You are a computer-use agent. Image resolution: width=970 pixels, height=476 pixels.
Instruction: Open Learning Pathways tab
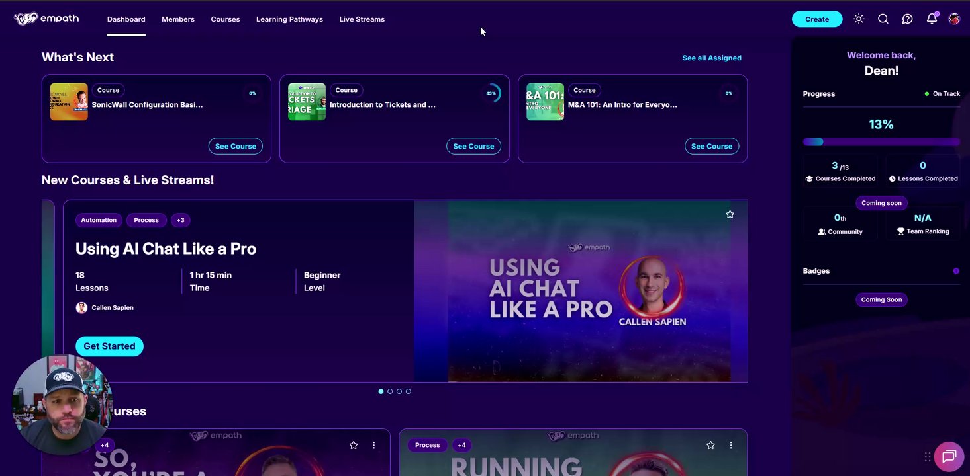[x=289, y=19]
